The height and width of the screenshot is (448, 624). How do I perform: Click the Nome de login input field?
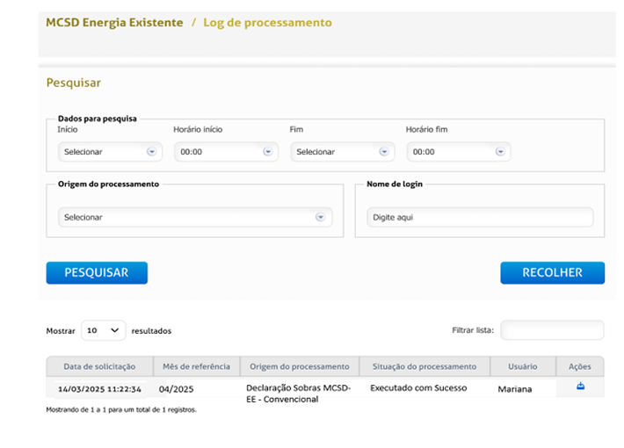click(480, 217)
